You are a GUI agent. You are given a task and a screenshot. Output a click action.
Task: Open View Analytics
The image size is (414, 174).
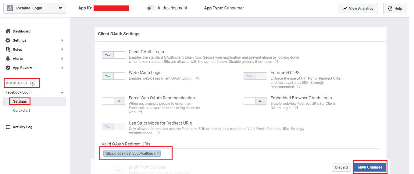(358, 9)
